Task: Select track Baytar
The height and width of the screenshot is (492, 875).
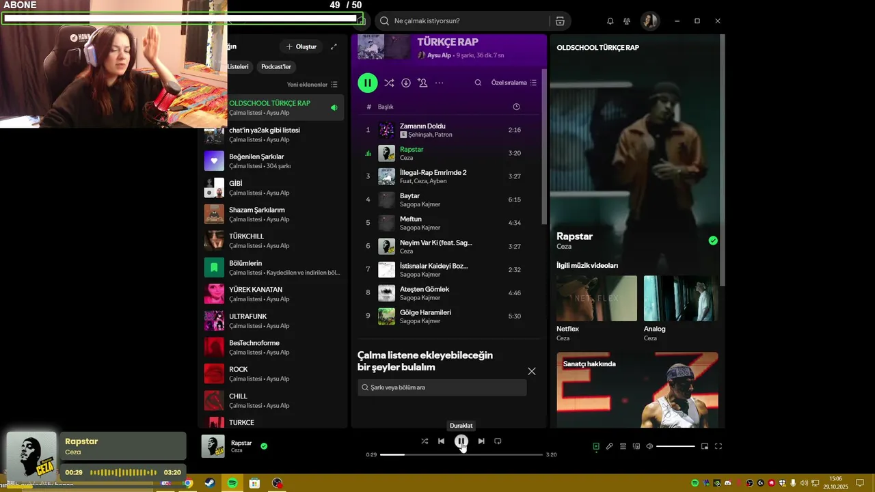Action: click(449, 200)
